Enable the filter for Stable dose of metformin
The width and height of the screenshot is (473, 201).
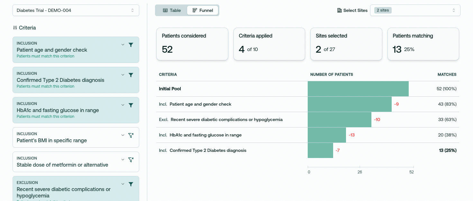(131, 160)
